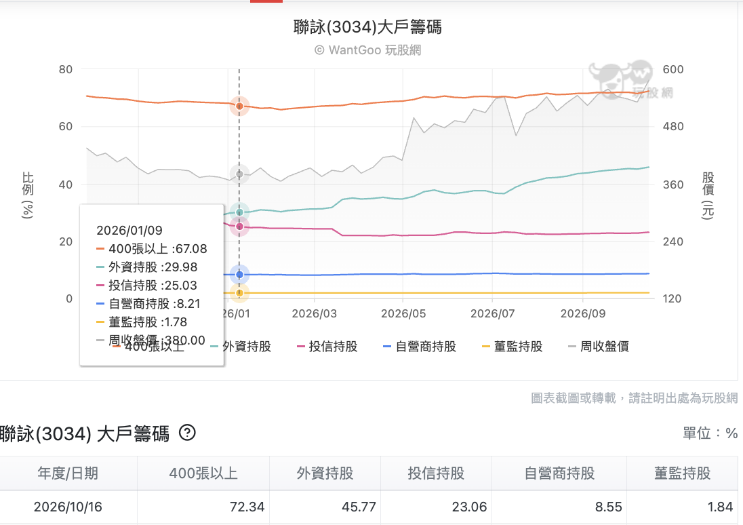Screen dimensions: 743x525
Task: Click the 2026/05 x-axis label
Action: click(x=403, y=313)
